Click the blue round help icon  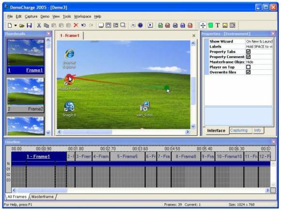[x=140, y=25]
